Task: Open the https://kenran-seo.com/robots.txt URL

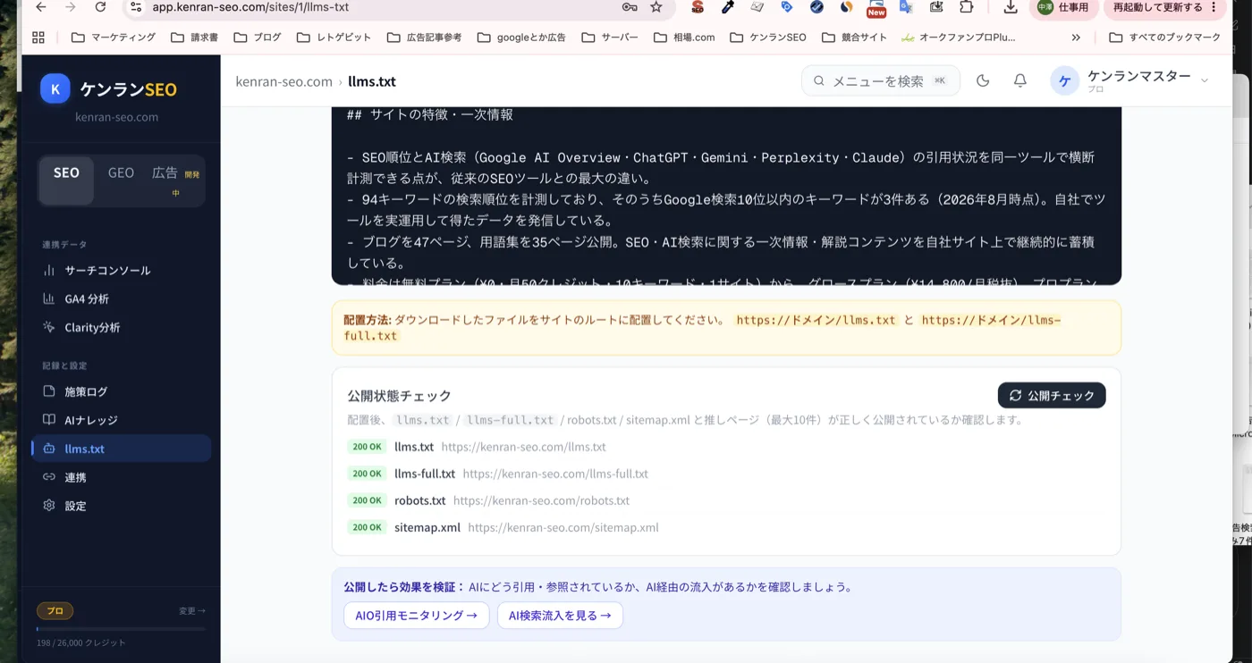Action: 541,500
